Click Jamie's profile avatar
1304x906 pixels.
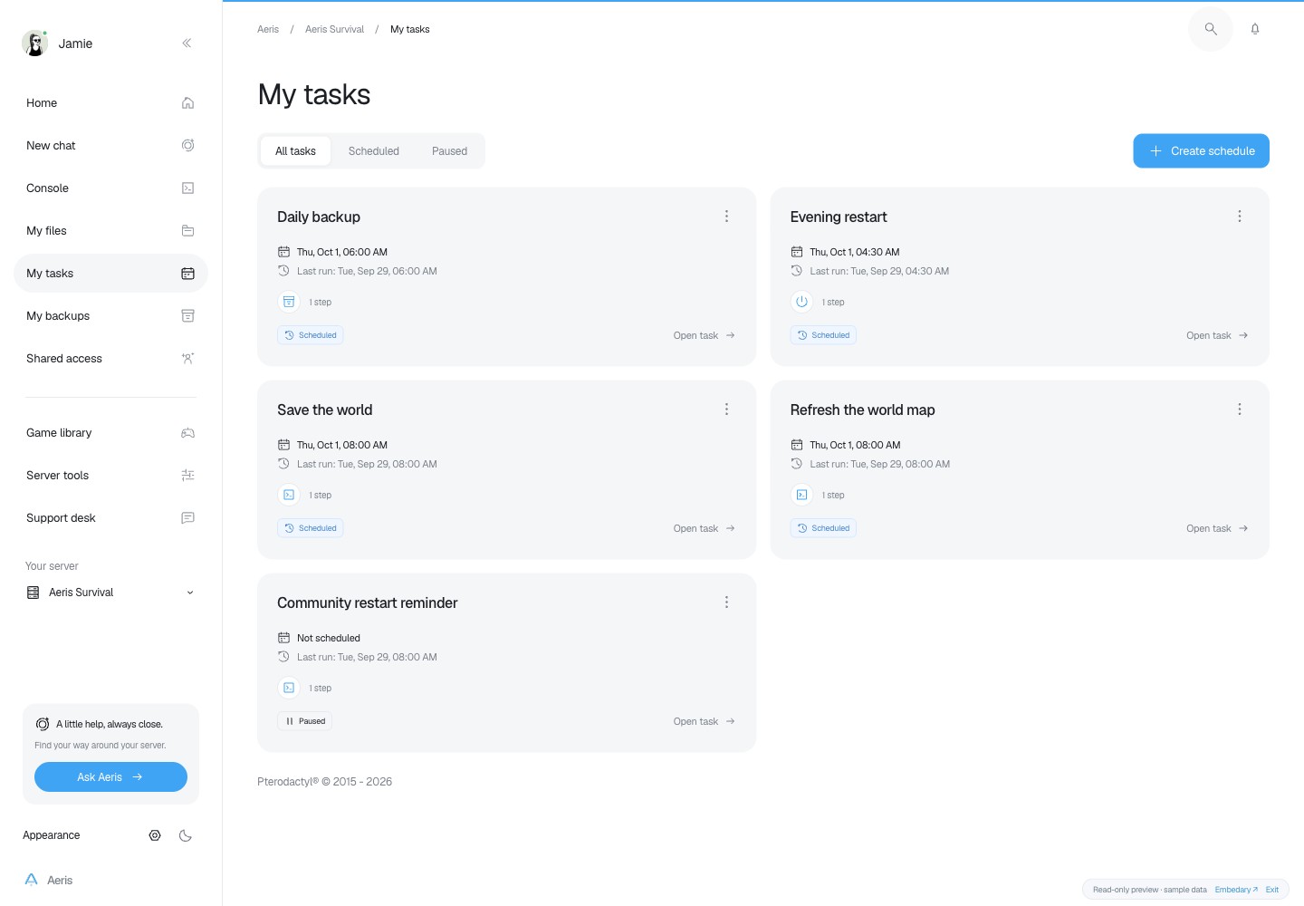tap(34, 43)
